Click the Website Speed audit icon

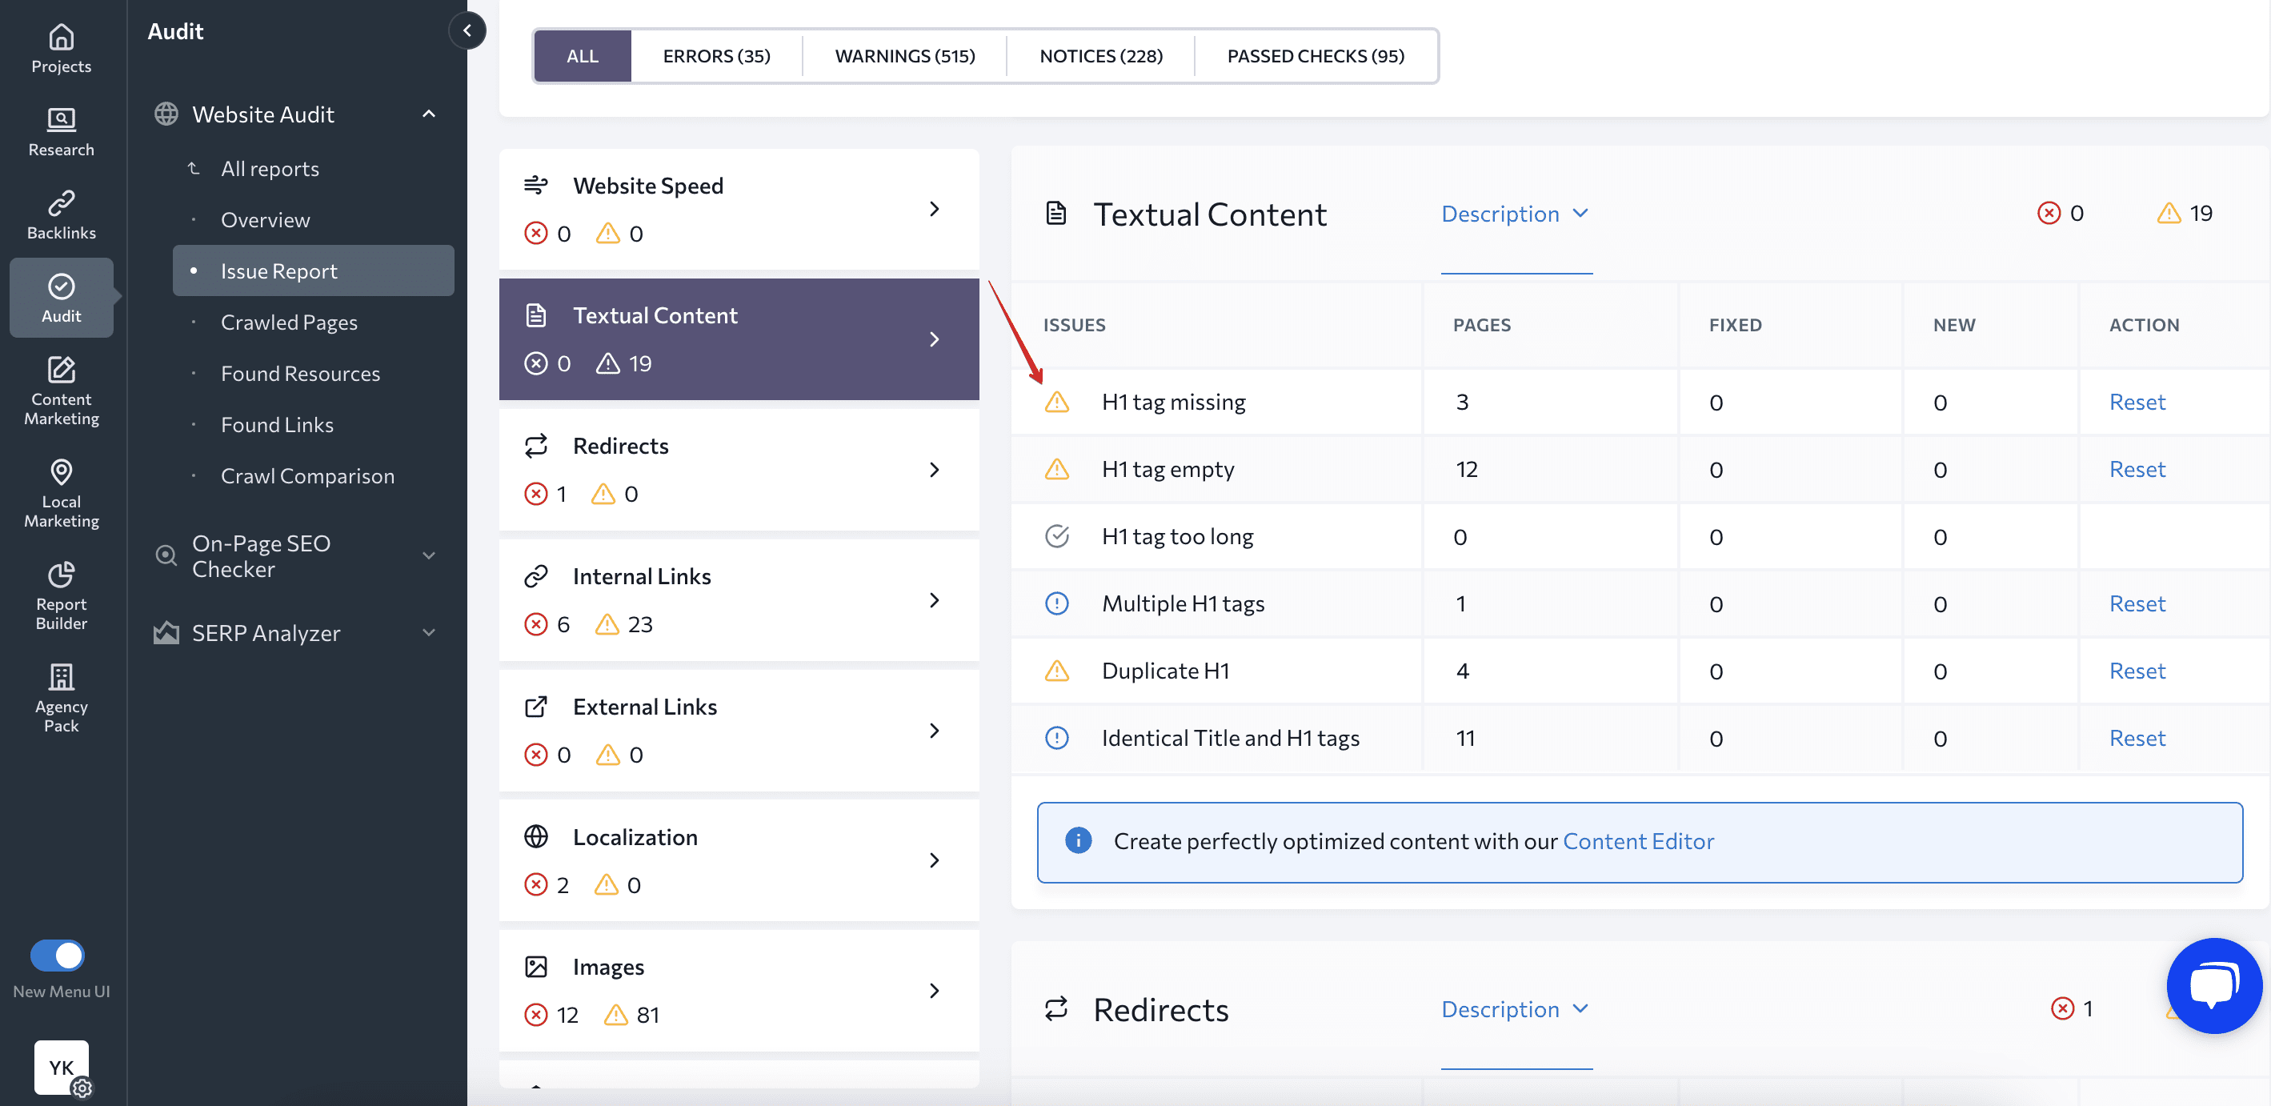pyautogui.click(x=536, y=184)
